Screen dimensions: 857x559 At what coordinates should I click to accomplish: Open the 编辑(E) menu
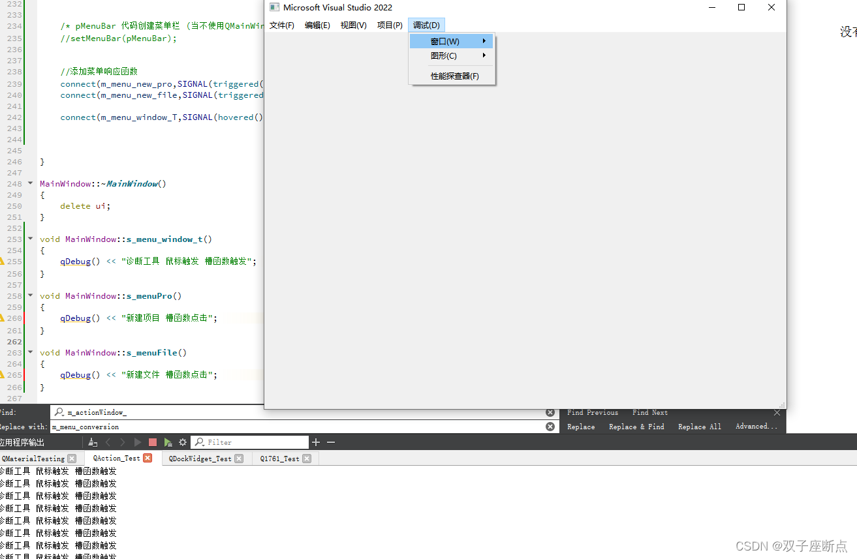317,25
